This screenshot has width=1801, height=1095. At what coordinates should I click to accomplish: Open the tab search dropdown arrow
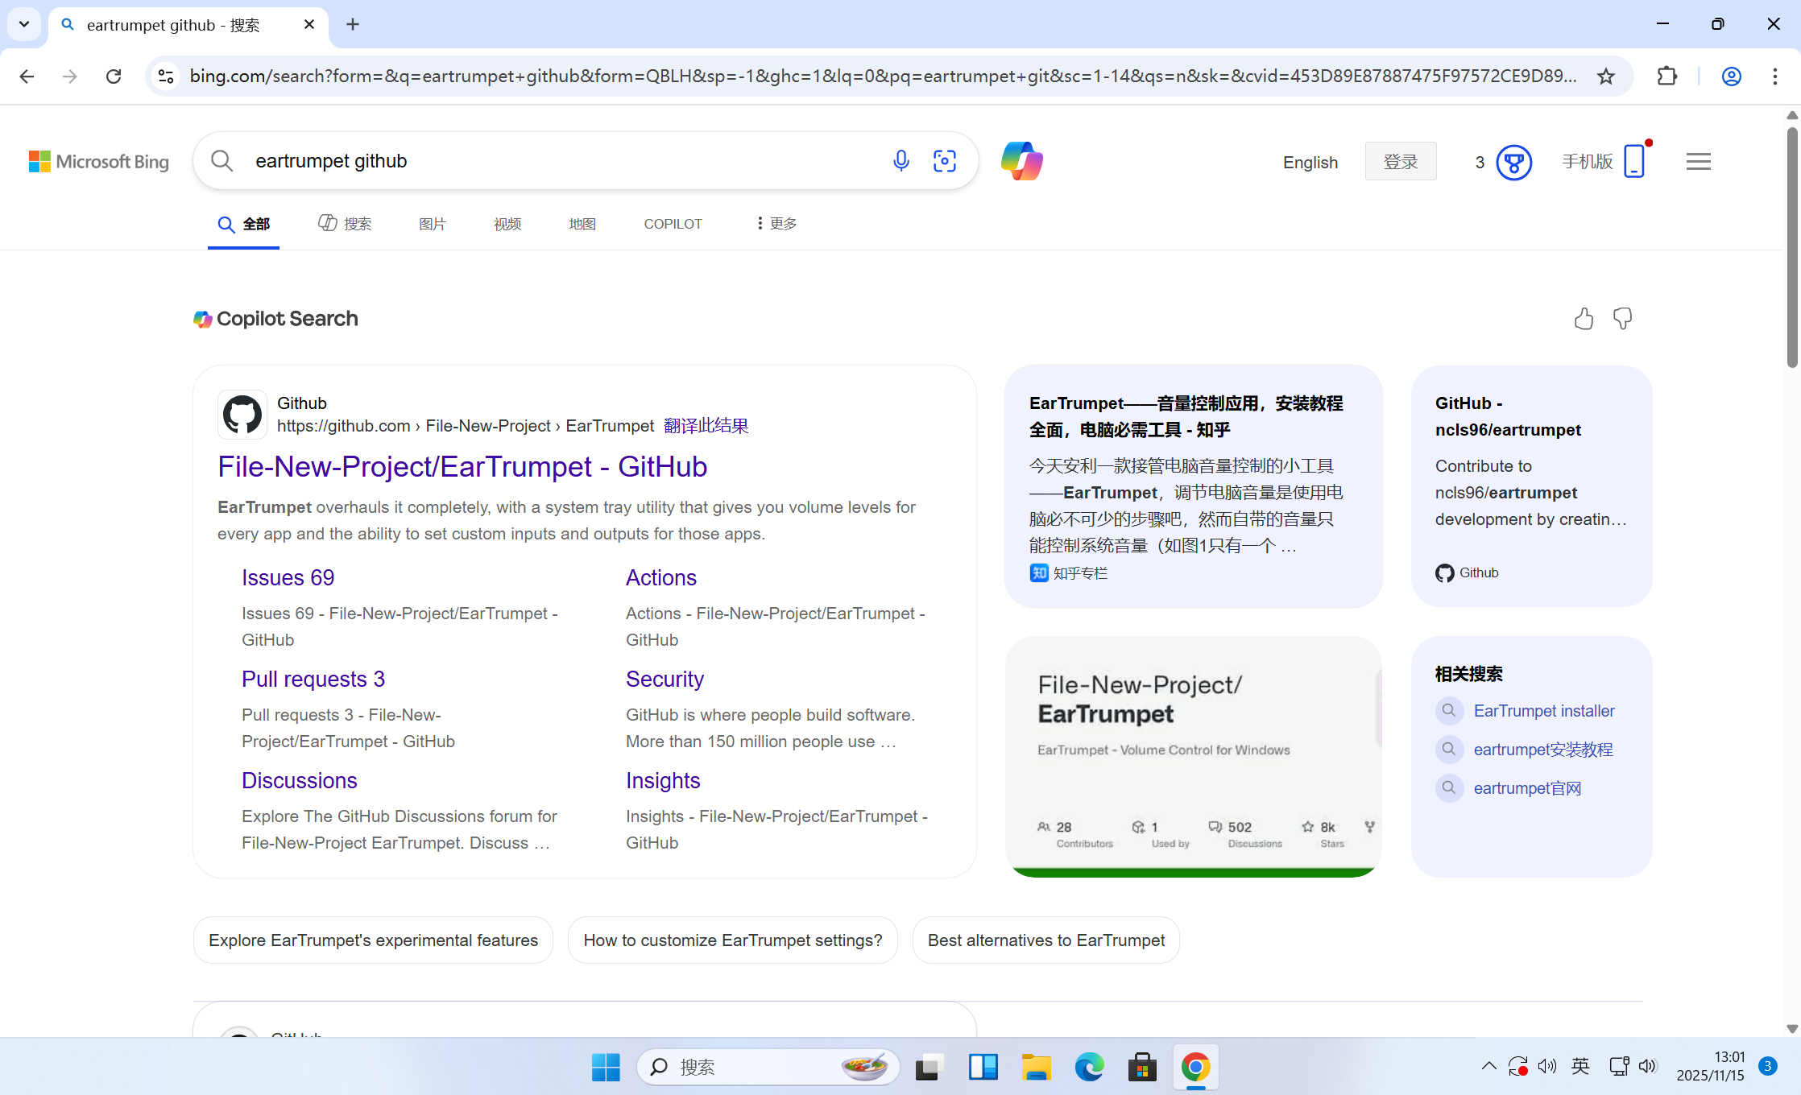(24, 24)
